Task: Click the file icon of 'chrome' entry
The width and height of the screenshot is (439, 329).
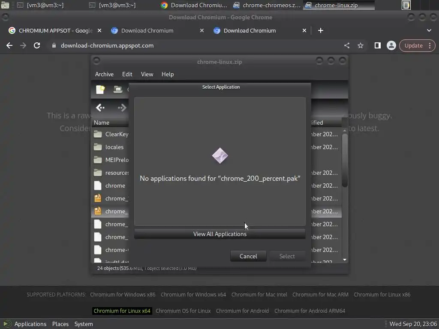Action: pyautogui.click(x=98, y=186)
